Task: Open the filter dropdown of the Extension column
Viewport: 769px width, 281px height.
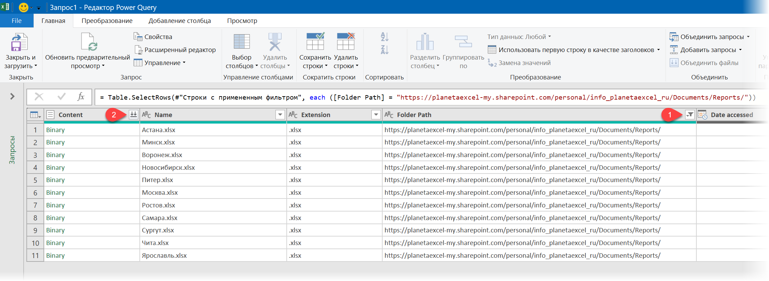Action: pos(376,115)
